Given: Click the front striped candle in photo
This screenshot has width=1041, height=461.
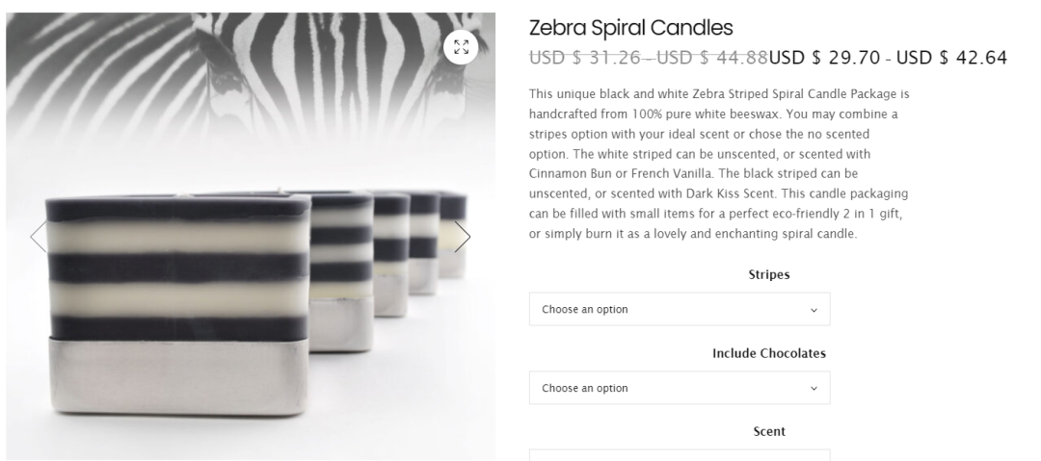Looking at the screenshot, I should [x=178, y=269].
